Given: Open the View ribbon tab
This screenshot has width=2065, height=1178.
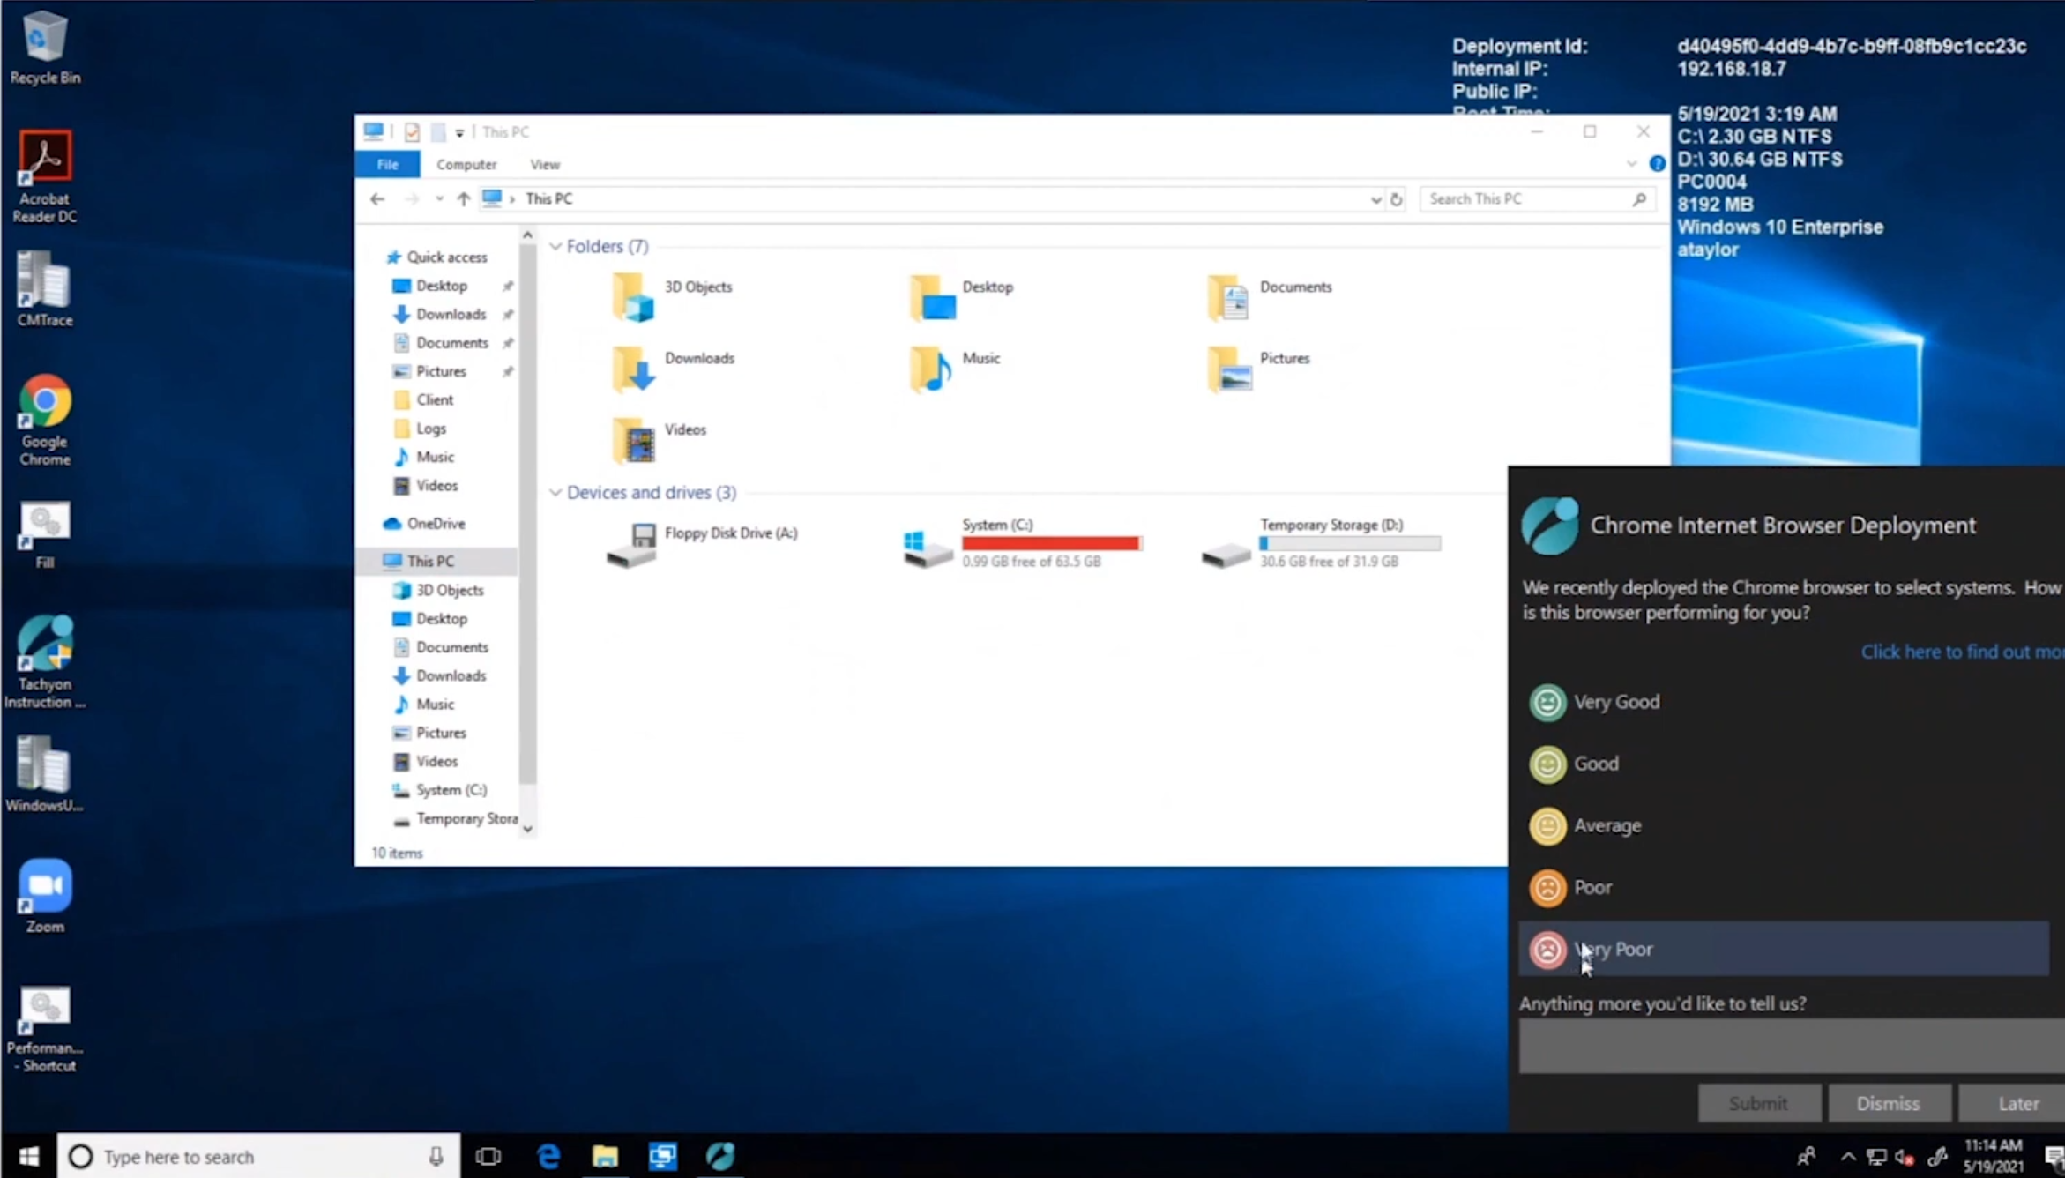Looking at the screenshot, I should 545,165.
